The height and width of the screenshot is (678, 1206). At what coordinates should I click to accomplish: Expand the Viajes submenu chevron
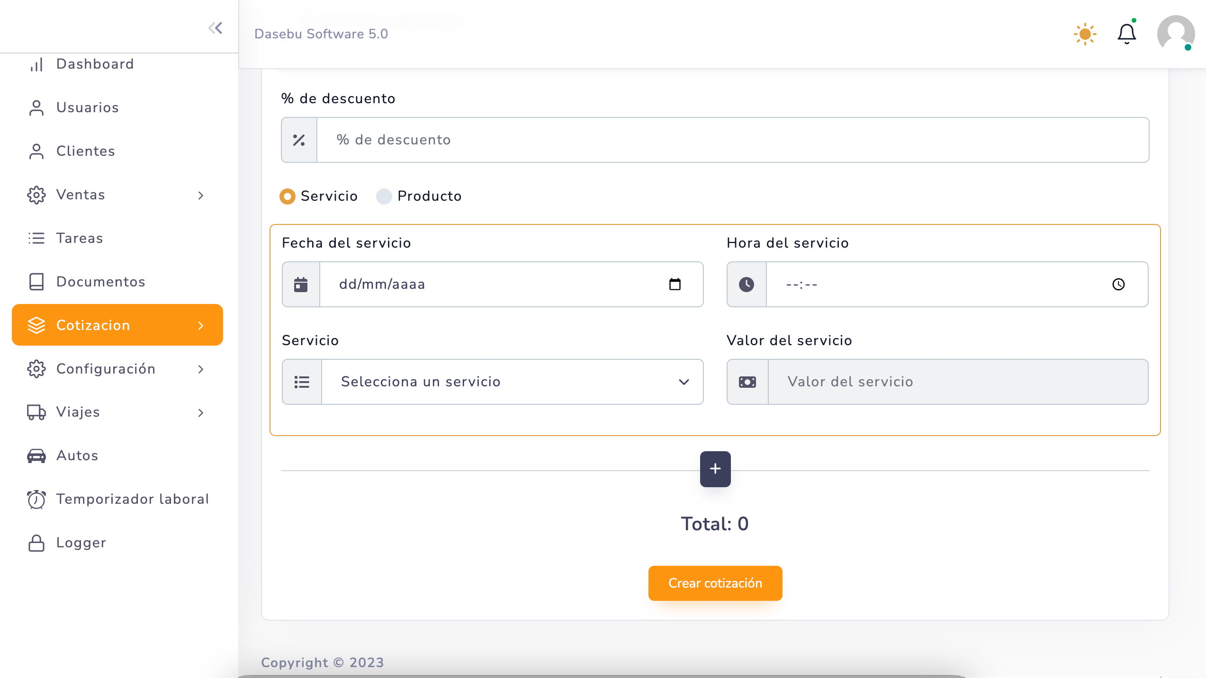(x=201, y=413)
